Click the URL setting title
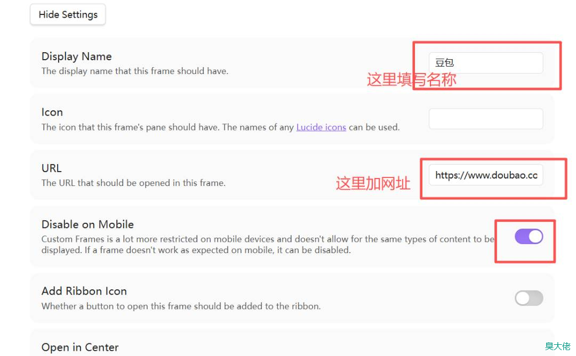The height and width of the screenshot is (356, 576). [52, 168]
